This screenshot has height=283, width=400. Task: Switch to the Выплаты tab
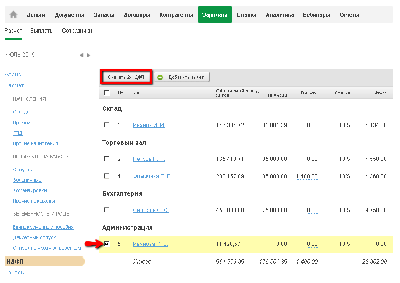pyautogui.click(x=42, y=31)
